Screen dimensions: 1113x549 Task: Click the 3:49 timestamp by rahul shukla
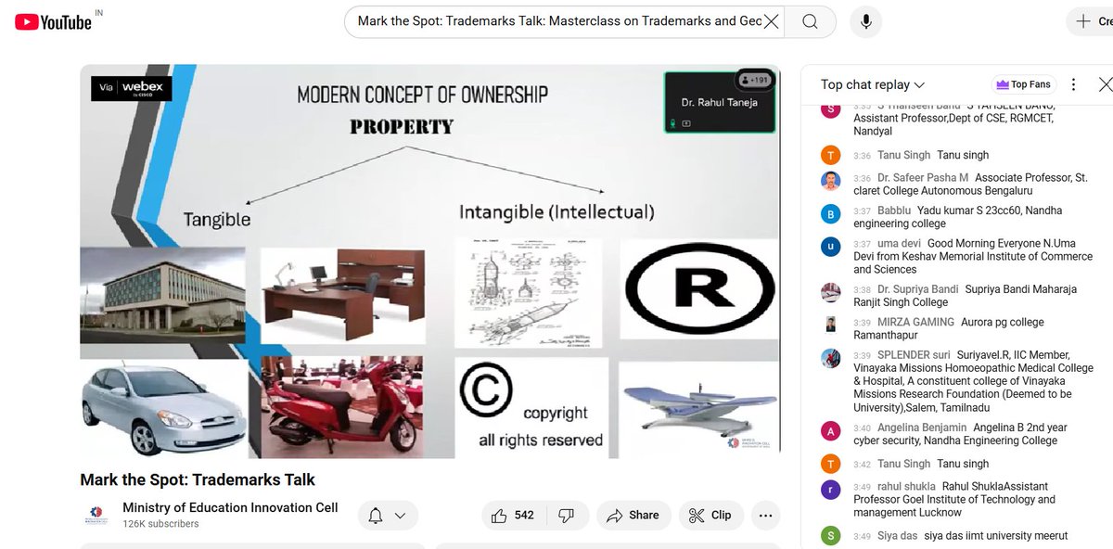pyautogui.click(x=862, y=487)
